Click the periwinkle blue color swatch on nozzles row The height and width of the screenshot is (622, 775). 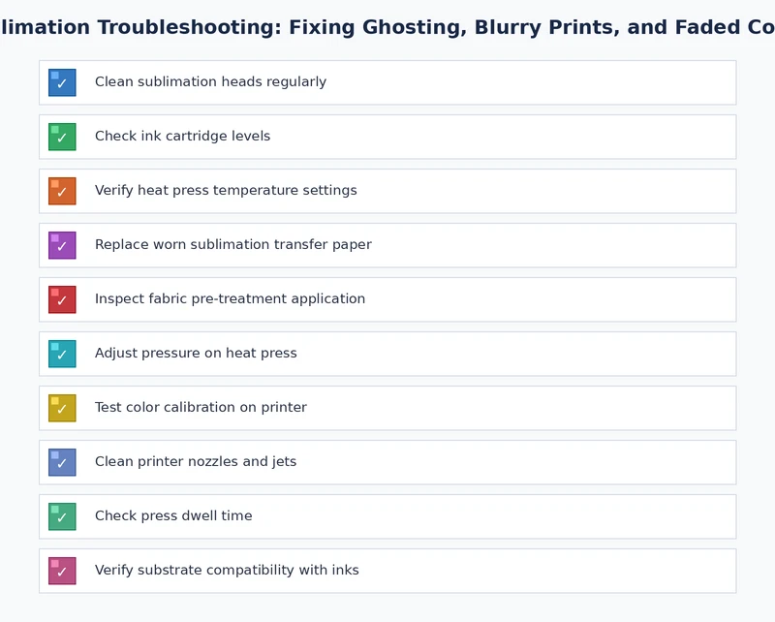tap(62, 462)
